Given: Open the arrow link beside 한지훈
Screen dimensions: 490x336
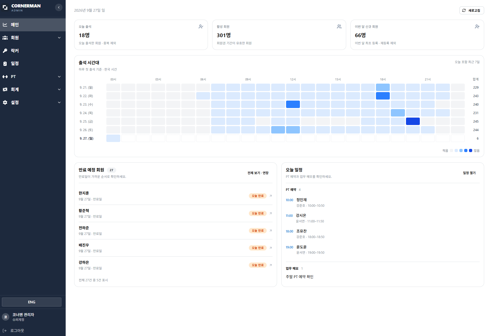Looking at the screenshot, I should click(x=271, y=196).
